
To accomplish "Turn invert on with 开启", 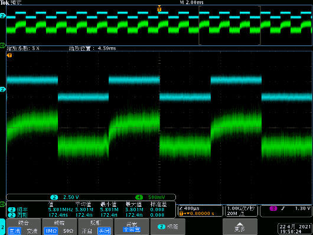I will [87, 231].
